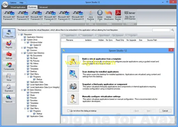Open the Settings panel in sidebar

click(x=9, y=55)
